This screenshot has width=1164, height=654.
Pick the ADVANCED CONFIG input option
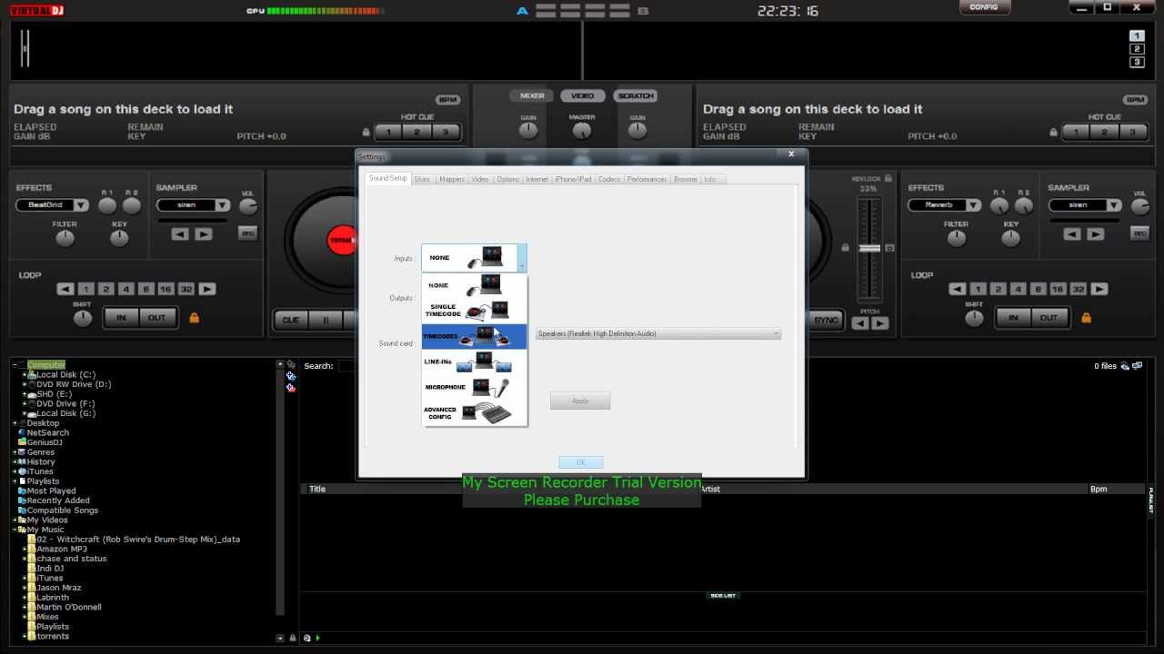[474, 413]
